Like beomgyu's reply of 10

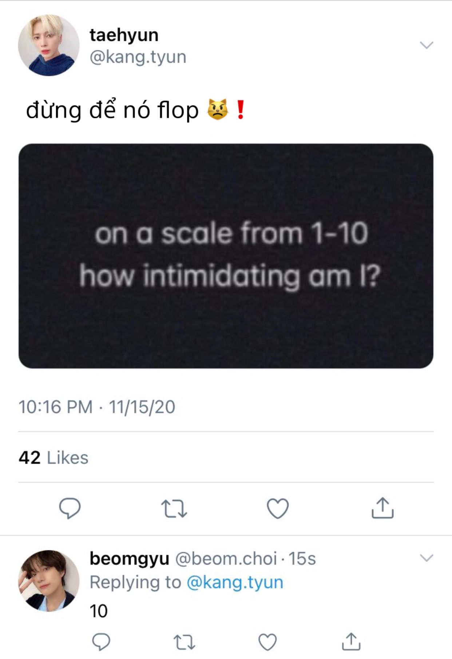[x=267, y=642]
